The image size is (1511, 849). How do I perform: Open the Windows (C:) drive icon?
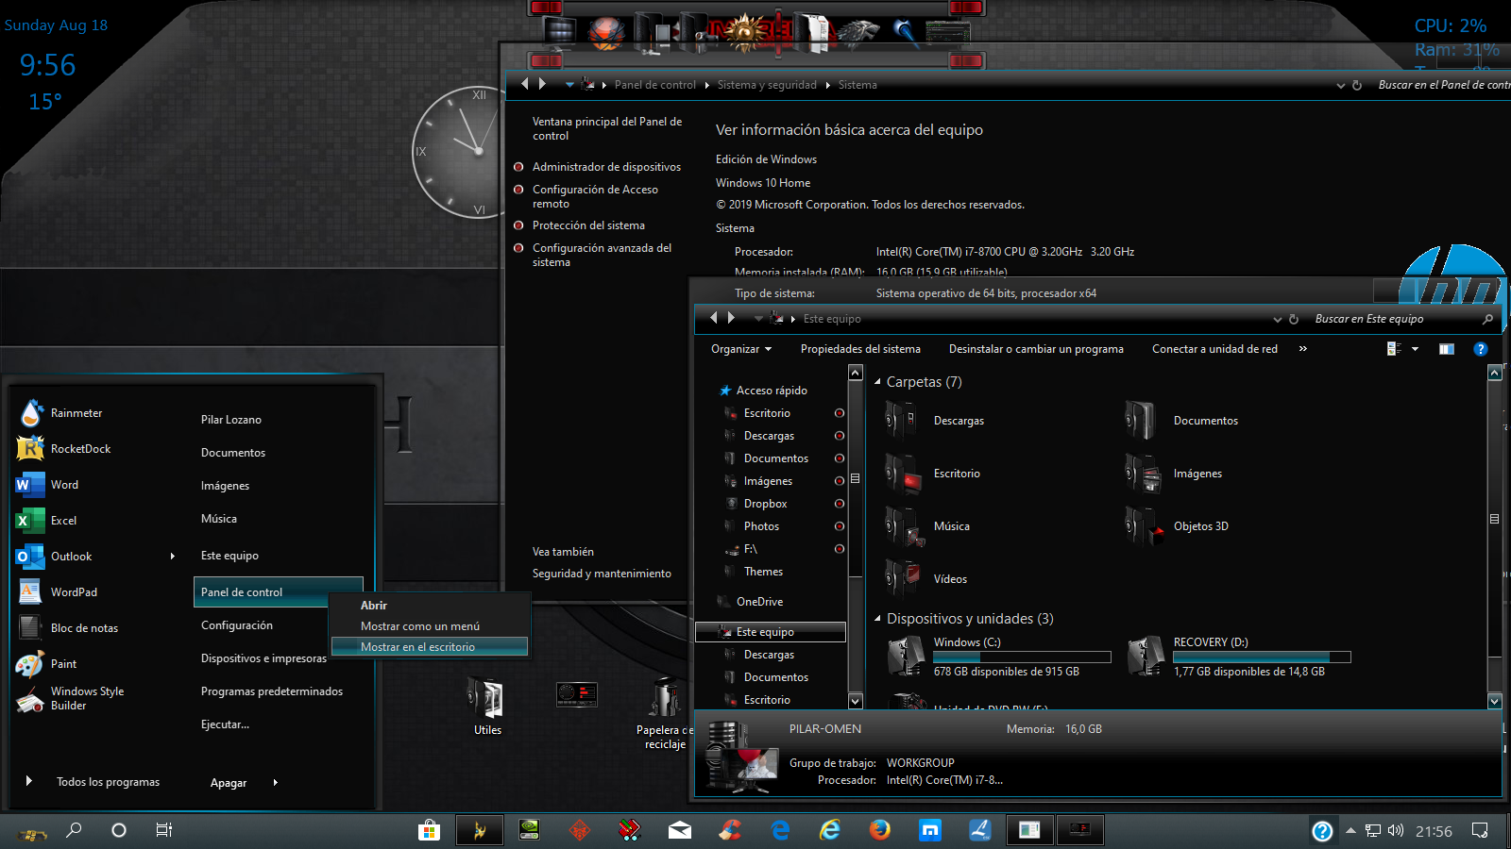pos(906,656)
